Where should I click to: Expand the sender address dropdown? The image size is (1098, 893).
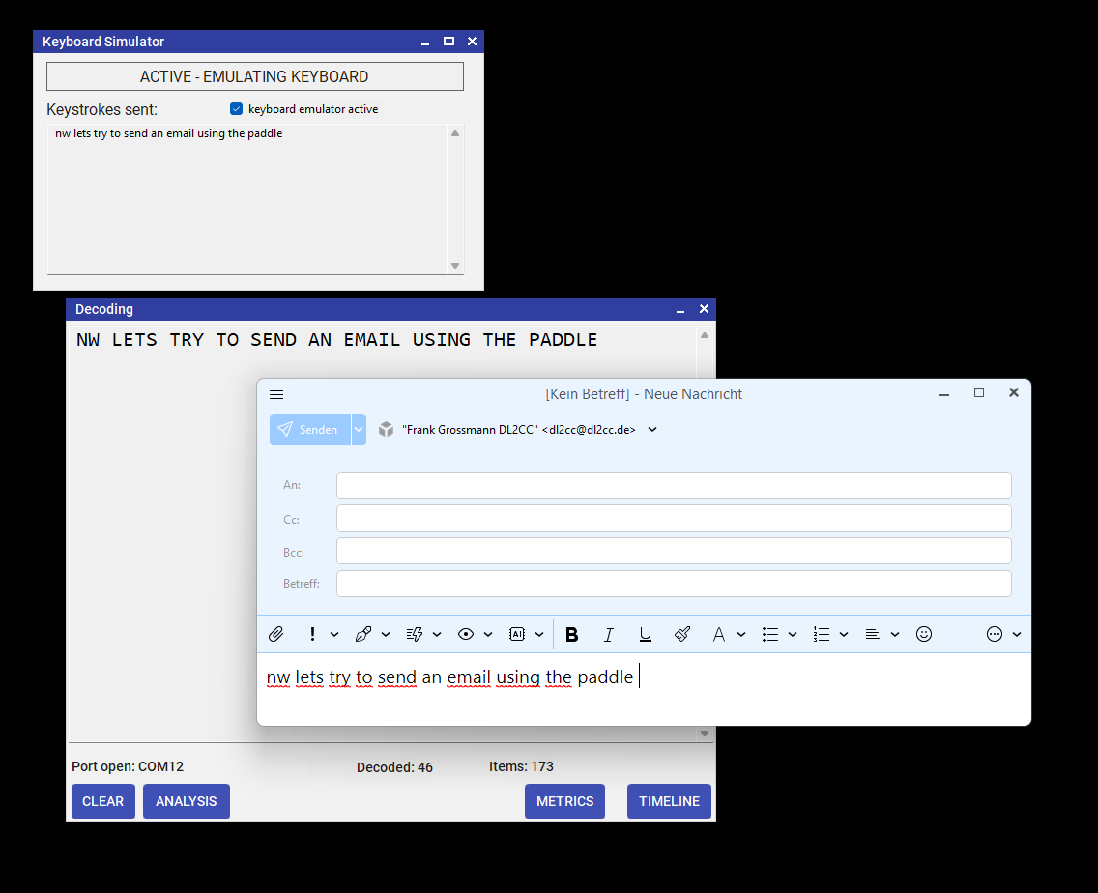click(x=652, y=430)
